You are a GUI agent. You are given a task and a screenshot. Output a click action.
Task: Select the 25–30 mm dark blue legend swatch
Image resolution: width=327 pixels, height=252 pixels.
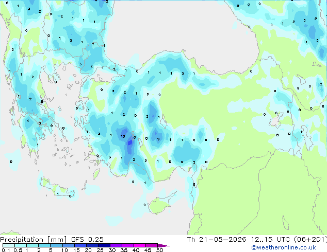pyautogui.click(x=104, y=245)
